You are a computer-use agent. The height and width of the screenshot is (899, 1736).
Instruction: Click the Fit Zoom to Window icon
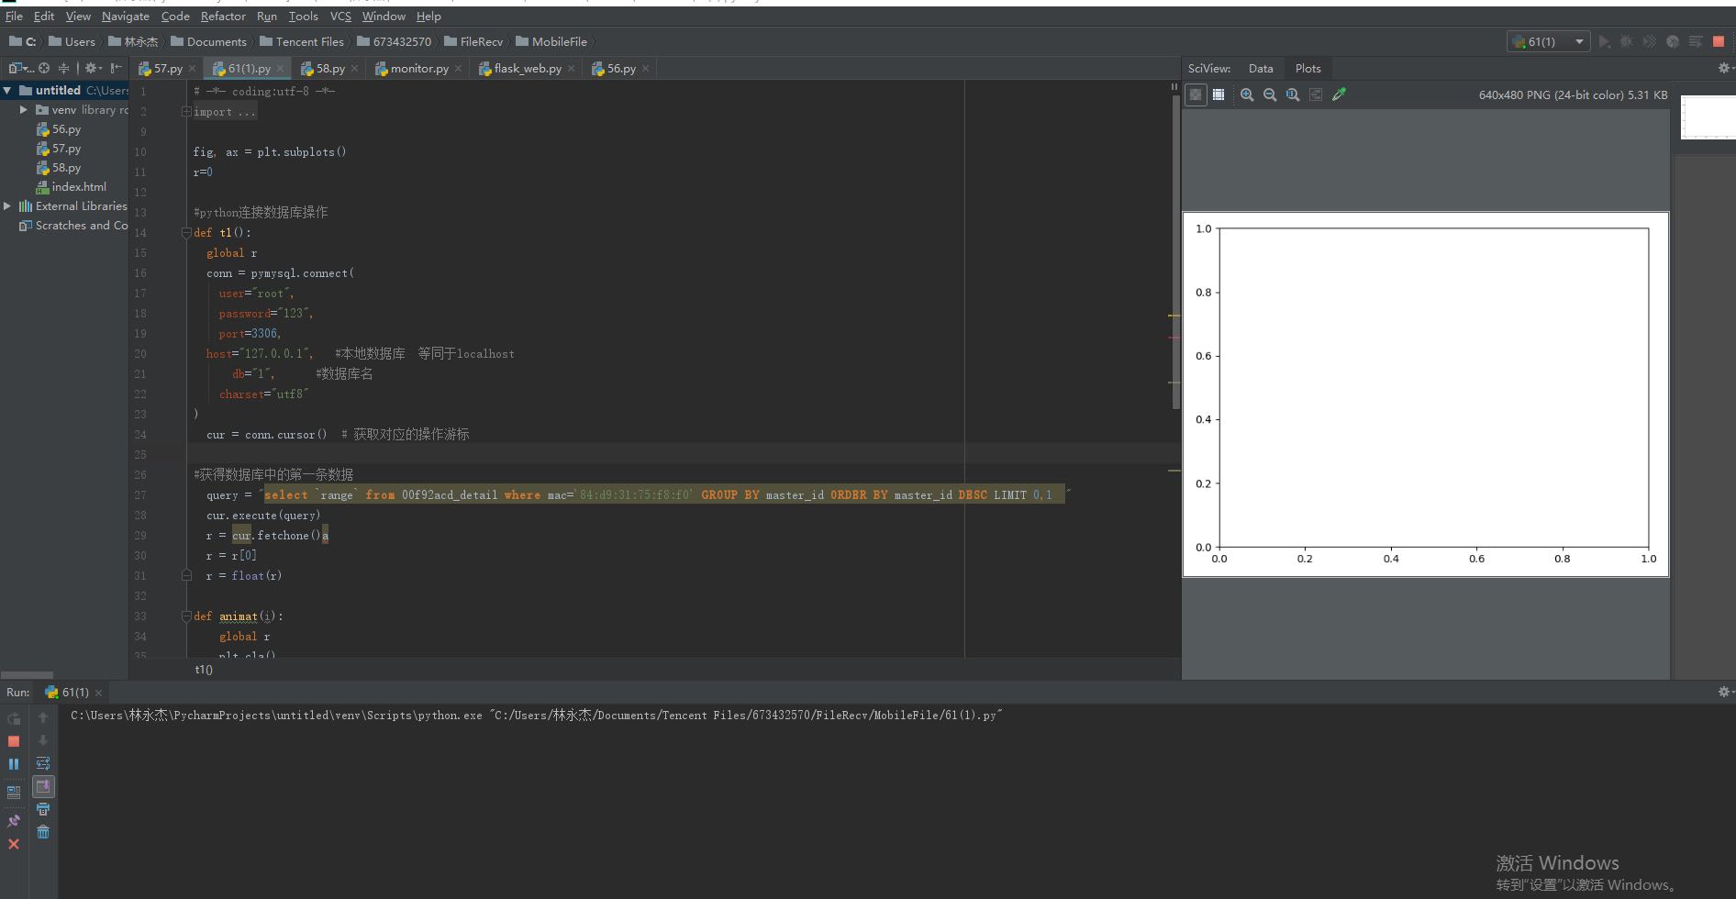(x=1316, y=94)
